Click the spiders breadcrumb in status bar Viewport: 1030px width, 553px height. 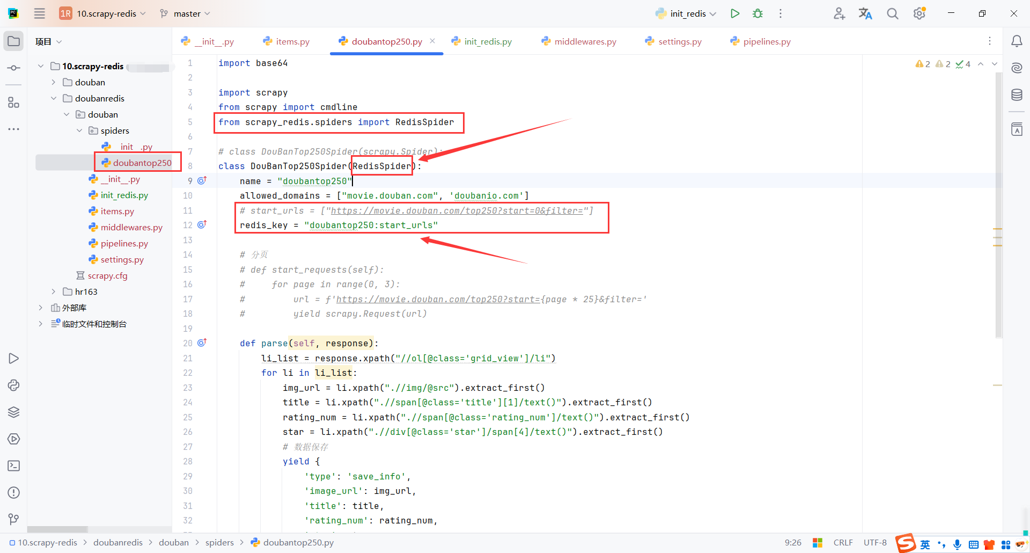coord(219,542)
